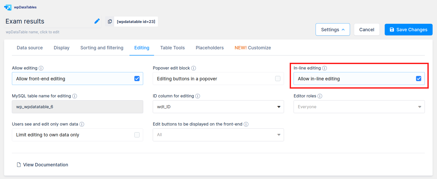Open Sorting and filtering tab

click(102, 48)
